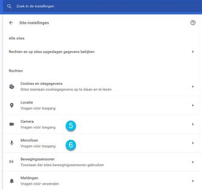Click the location pin icon

click(12, 105)
